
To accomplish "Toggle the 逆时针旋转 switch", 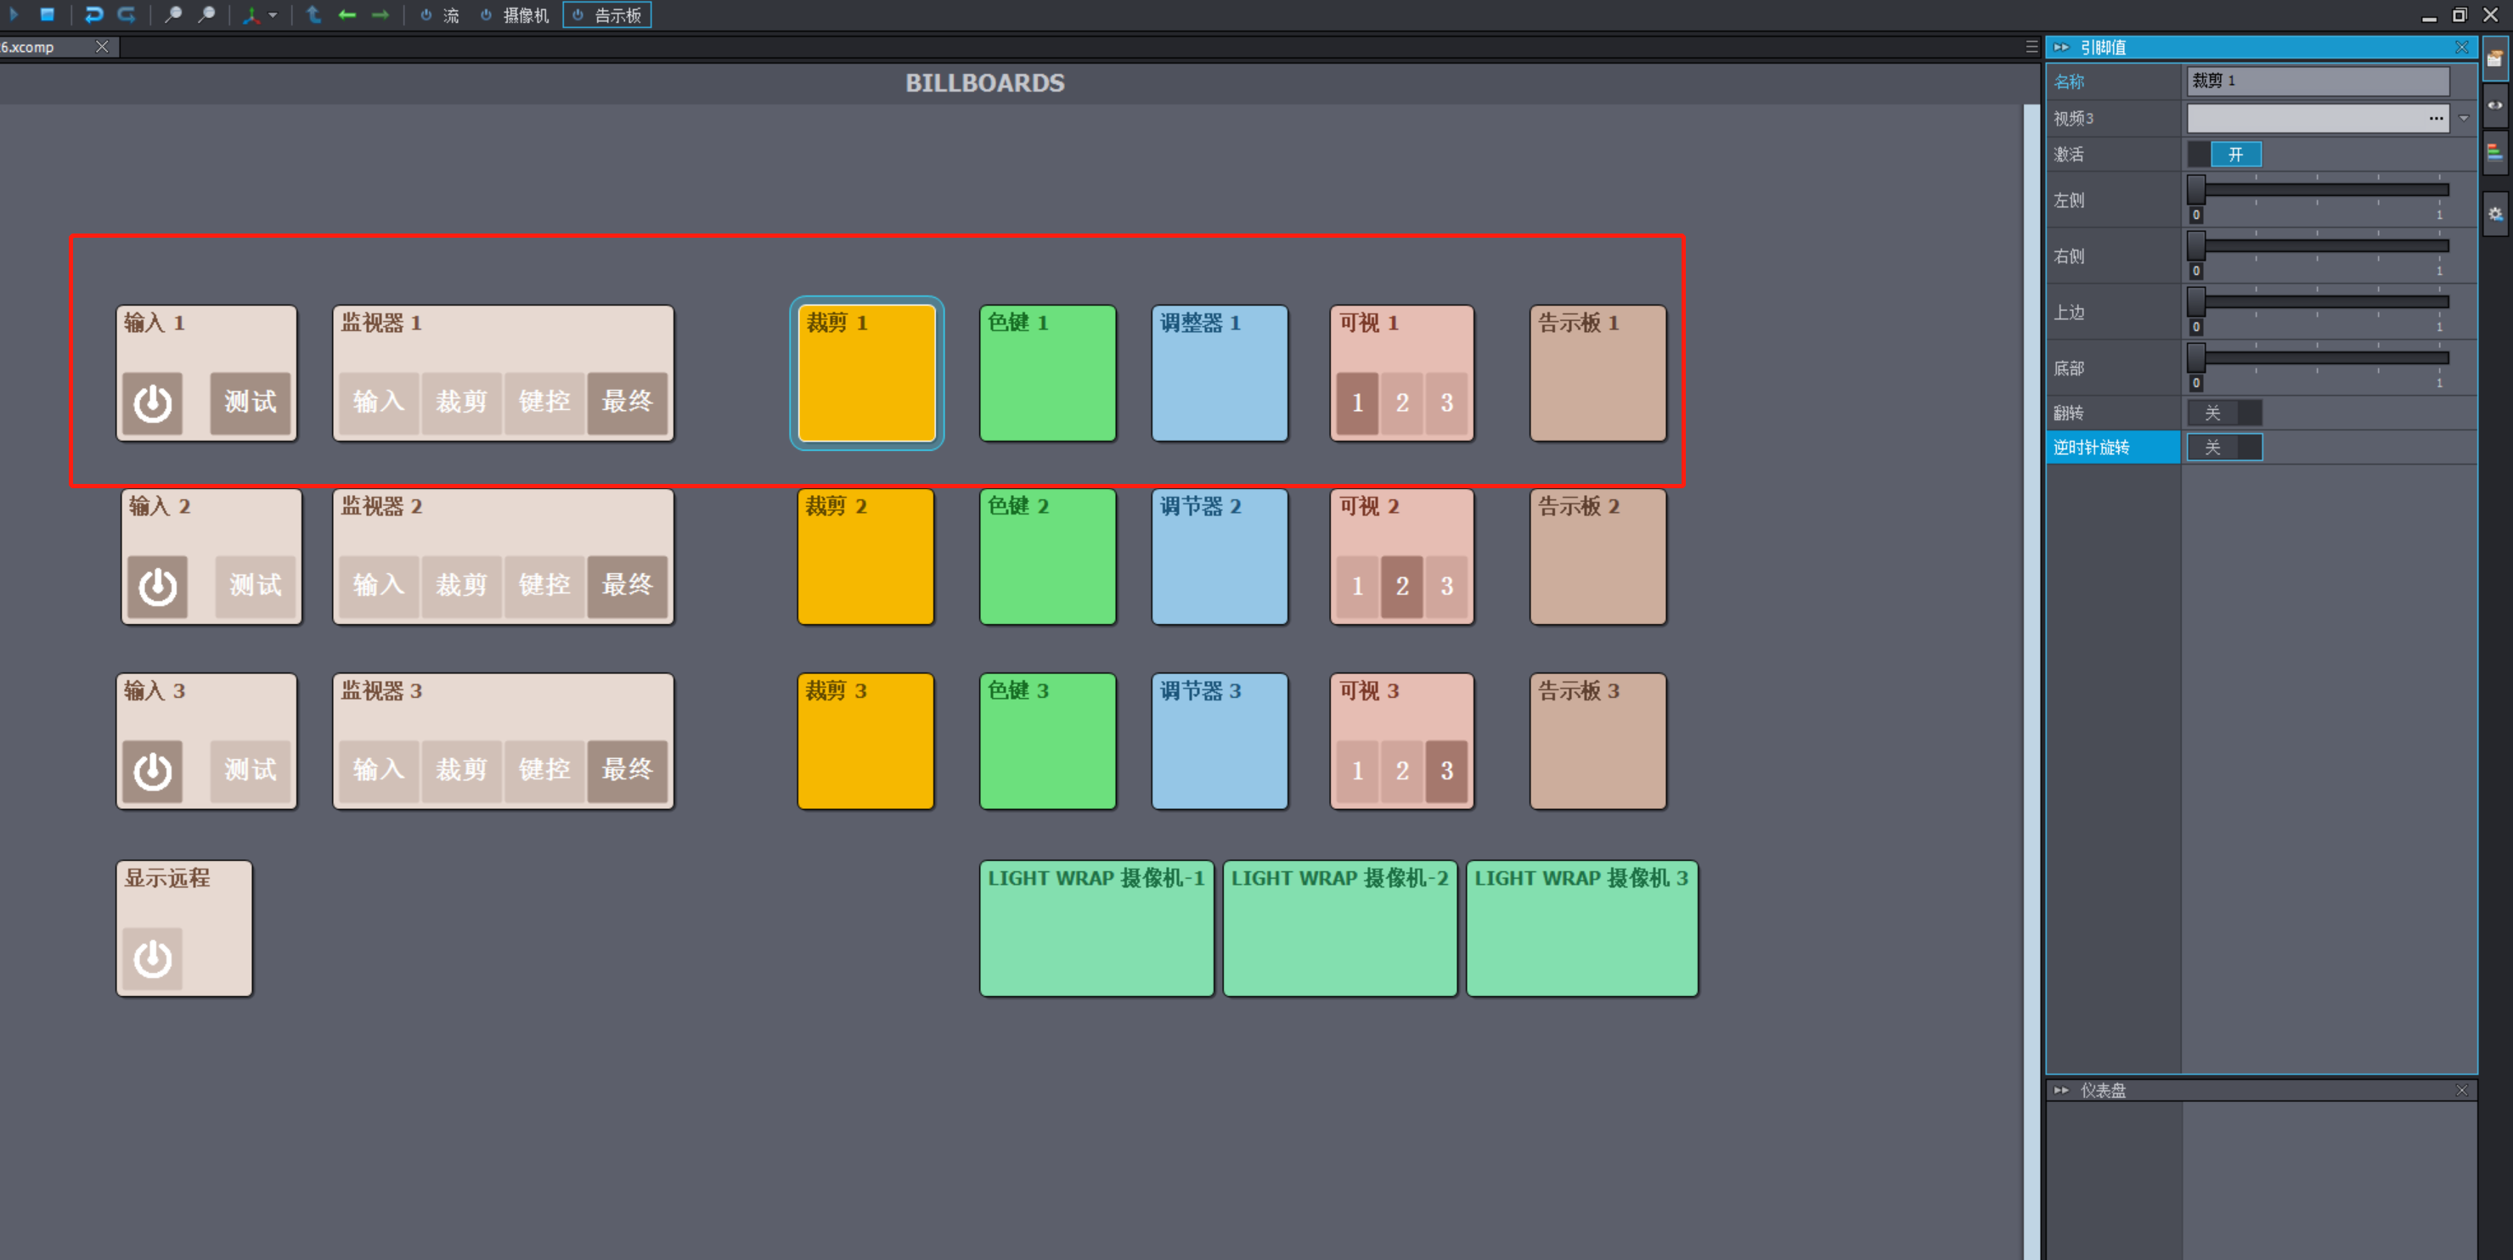I will point(2223,447).
